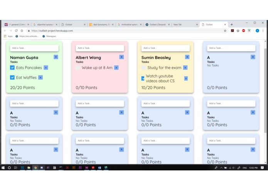
Task: Uncheck the Eats Pancakes task
Action: (12, 68)
